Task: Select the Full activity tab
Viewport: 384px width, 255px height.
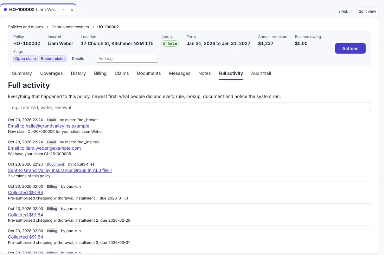Action: [231, 73]
